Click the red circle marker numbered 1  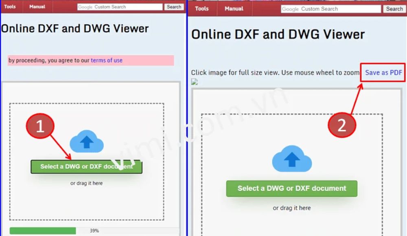tap(40, 127)
